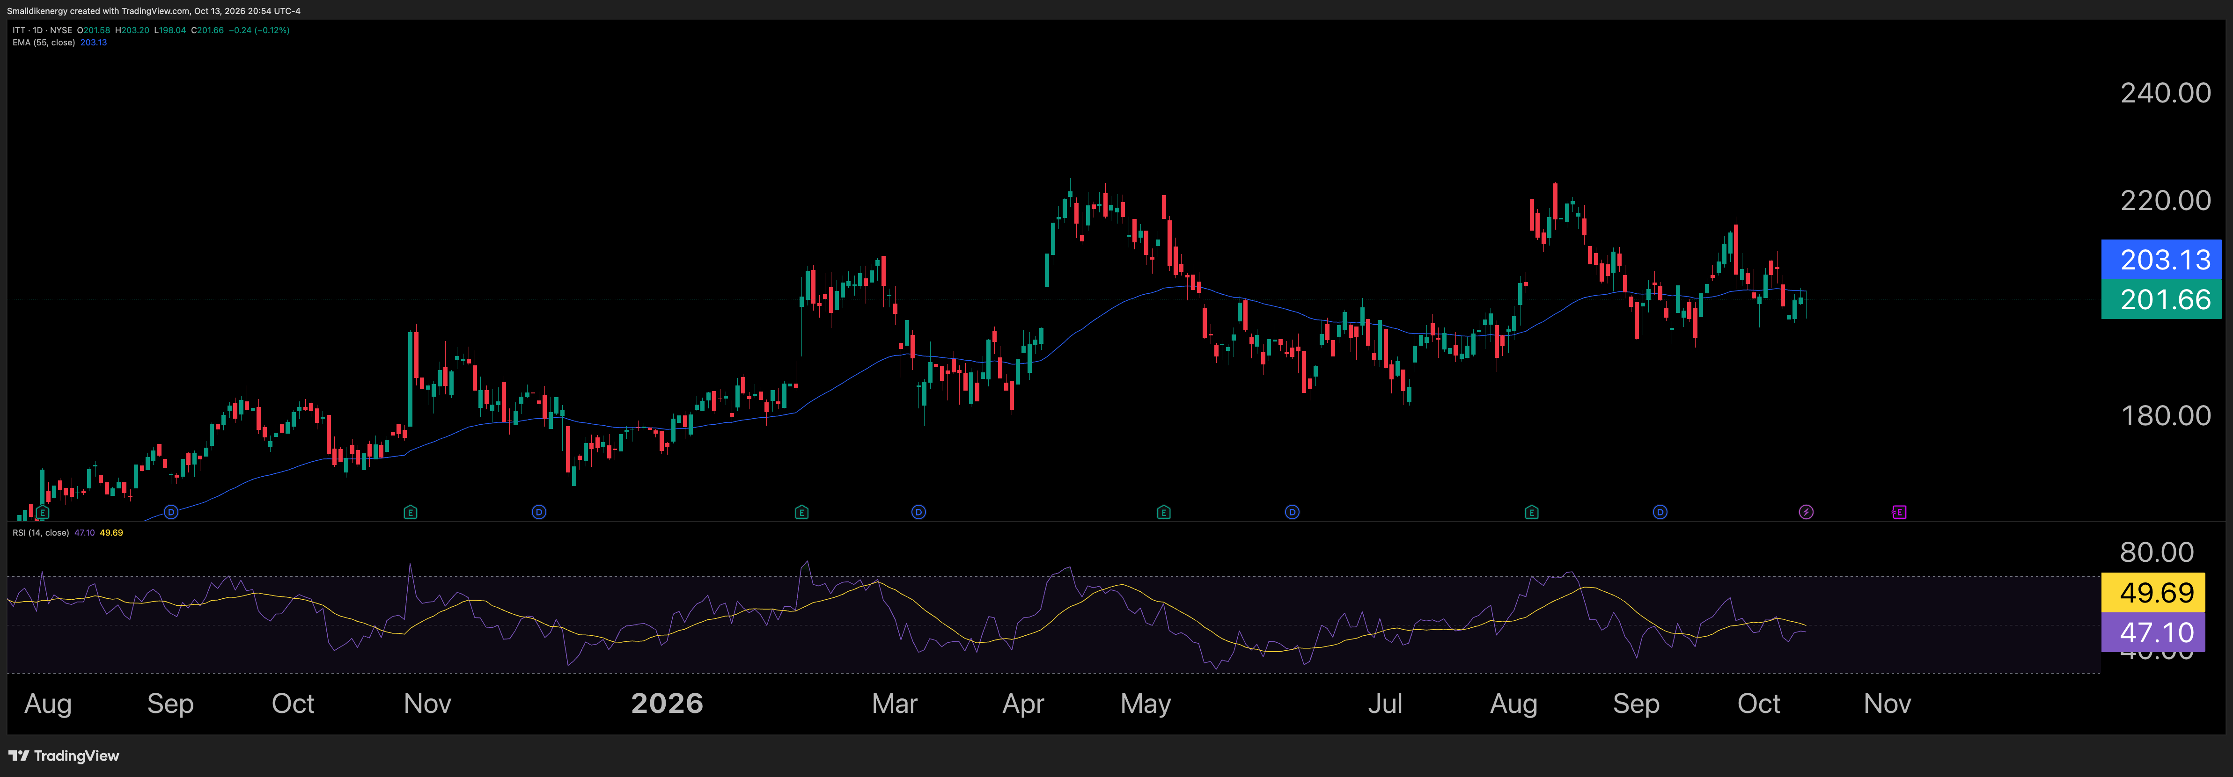
Task: Click the dividend marker above the first Sep label
Action: (x=171, y=512)
